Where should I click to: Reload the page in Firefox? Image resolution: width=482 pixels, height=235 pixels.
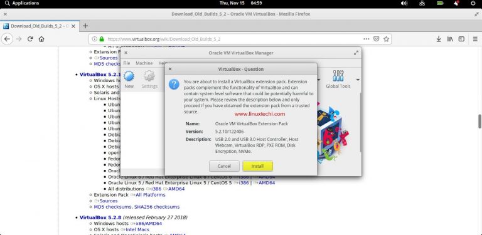[x=30, y=39]
